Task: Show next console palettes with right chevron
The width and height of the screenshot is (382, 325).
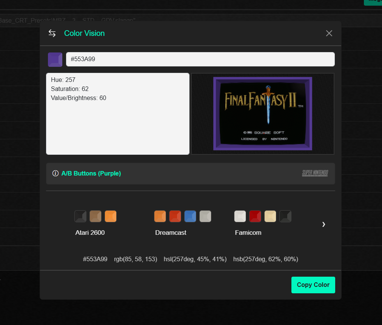Action: (x=323, y=224)
